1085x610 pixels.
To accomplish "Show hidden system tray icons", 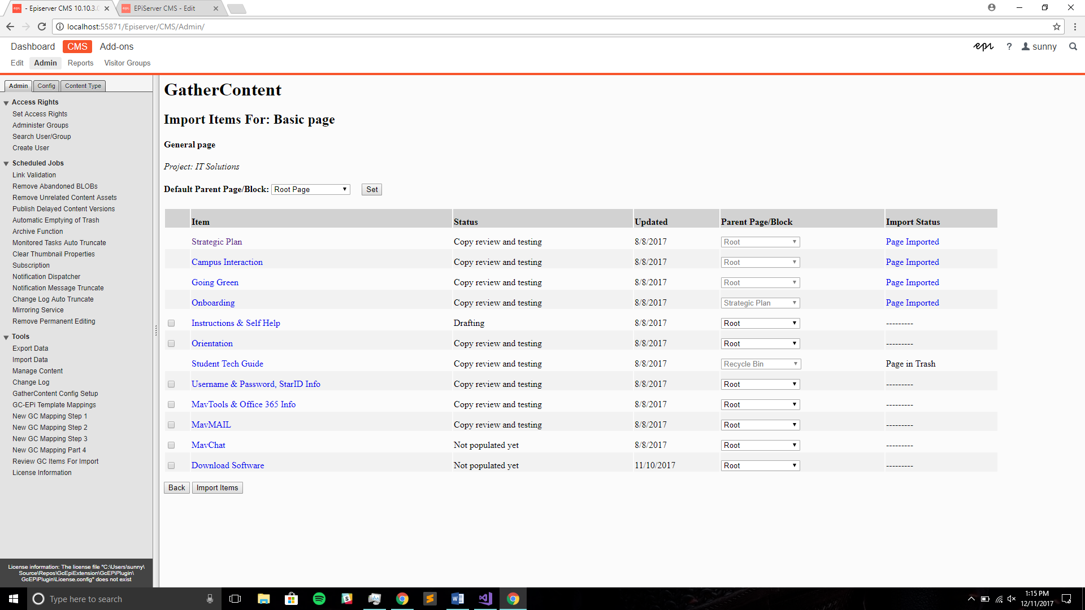I will [x=971, y=599].
